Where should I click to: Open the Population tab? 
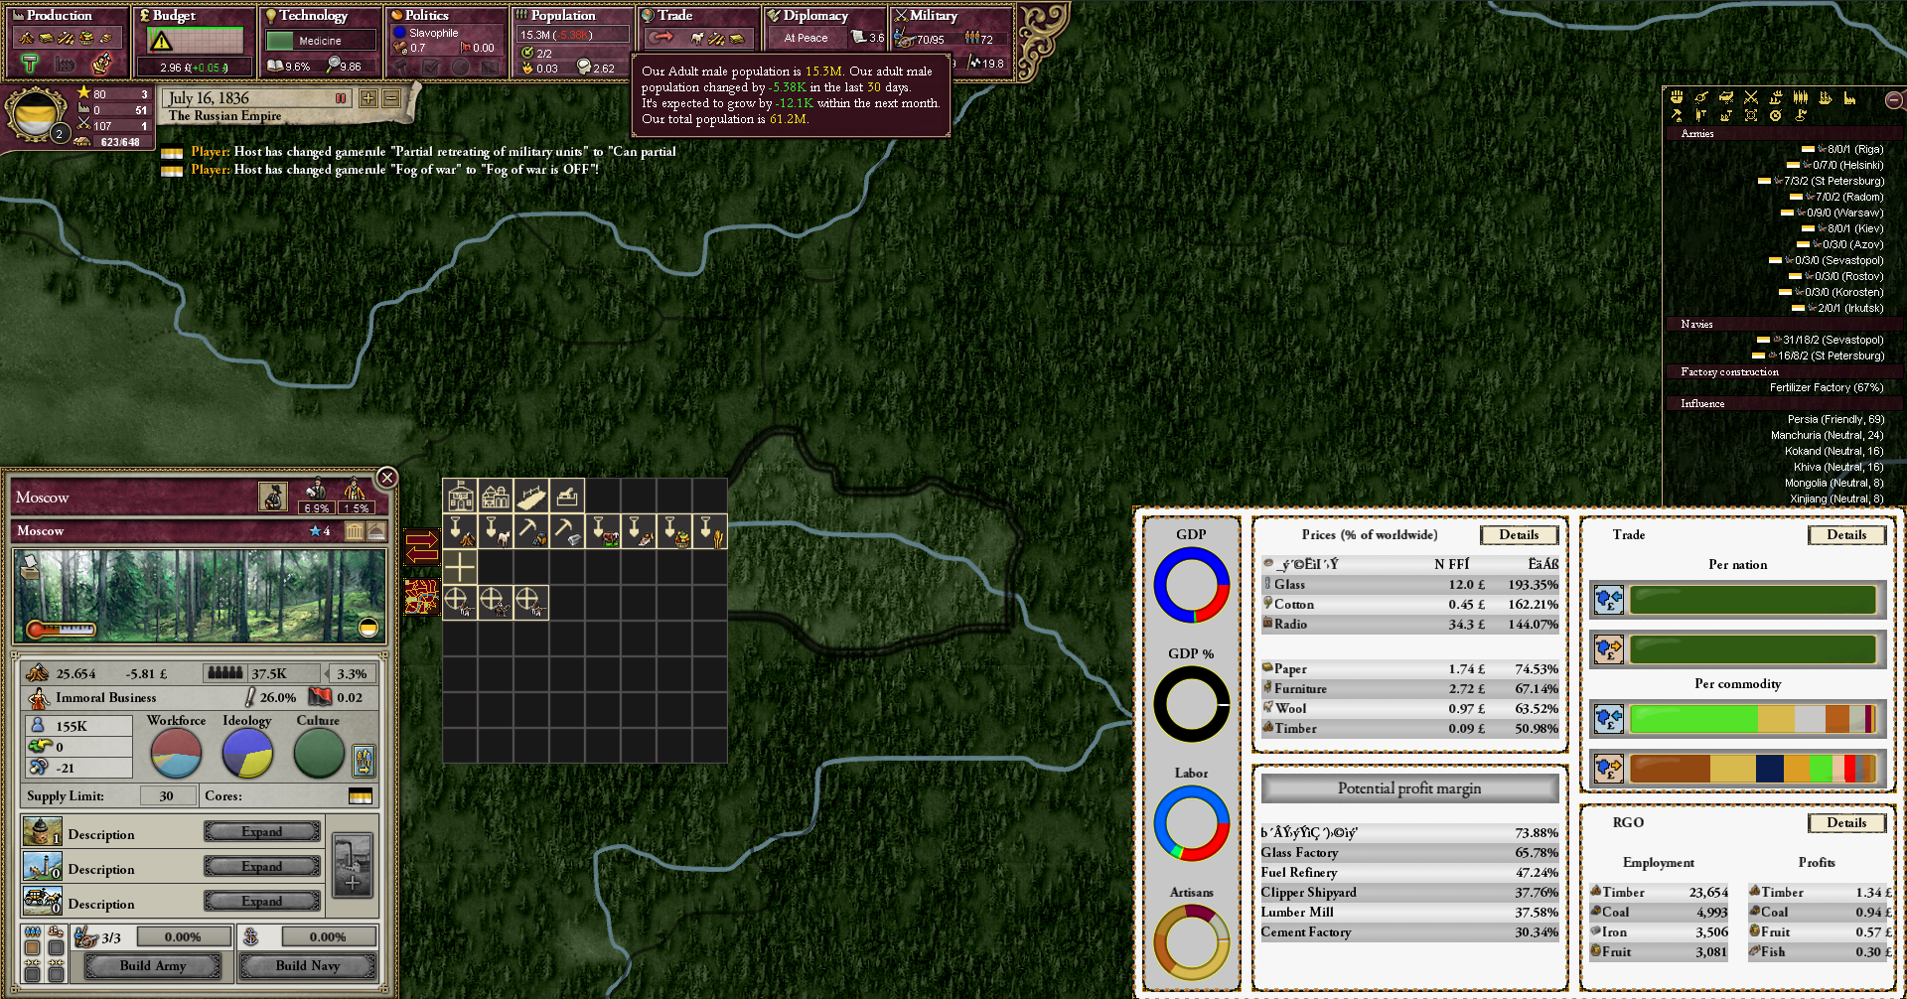573,42
